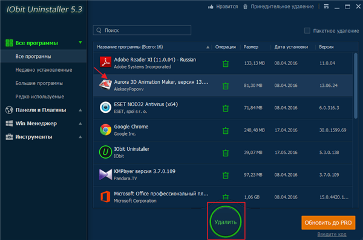Viewport: 363px width, 240px height.
Task: Expand the Панели и Плагины section
Action: [80, 110]
